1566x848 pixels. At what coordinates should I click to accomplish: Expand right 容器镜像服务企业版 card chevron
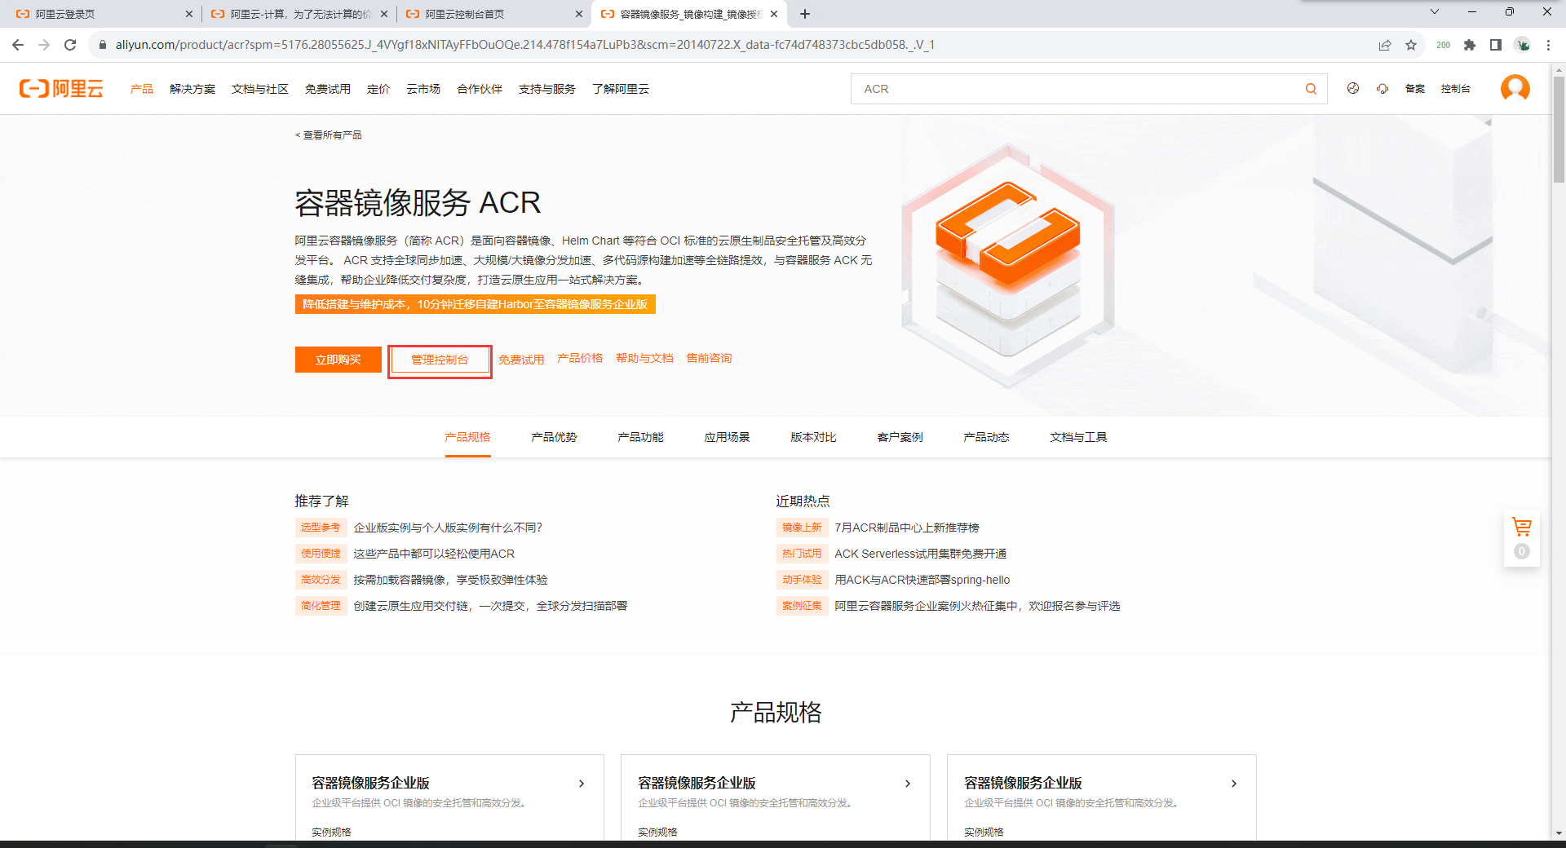pyautogui.click(x=1234, y=784)
